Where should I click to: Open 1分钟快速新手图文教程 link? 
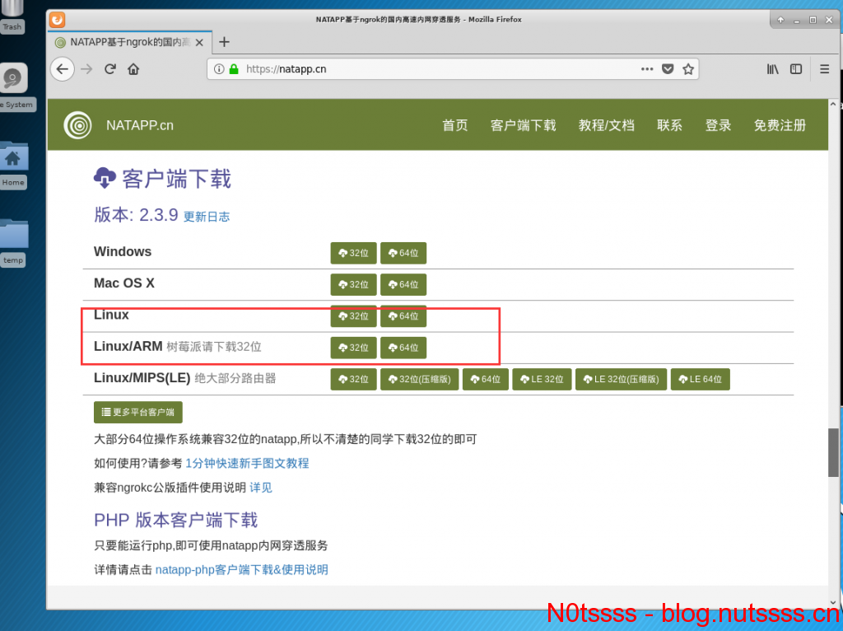[247, 463]
